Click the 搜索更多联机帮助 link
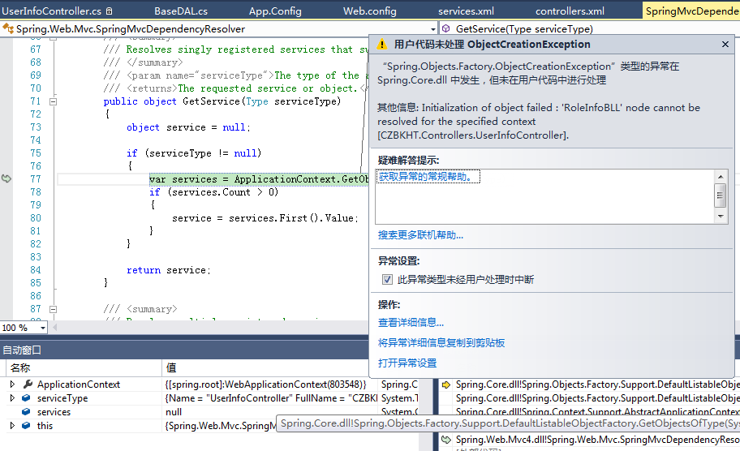The image size is (740, 451). (420, 235)
